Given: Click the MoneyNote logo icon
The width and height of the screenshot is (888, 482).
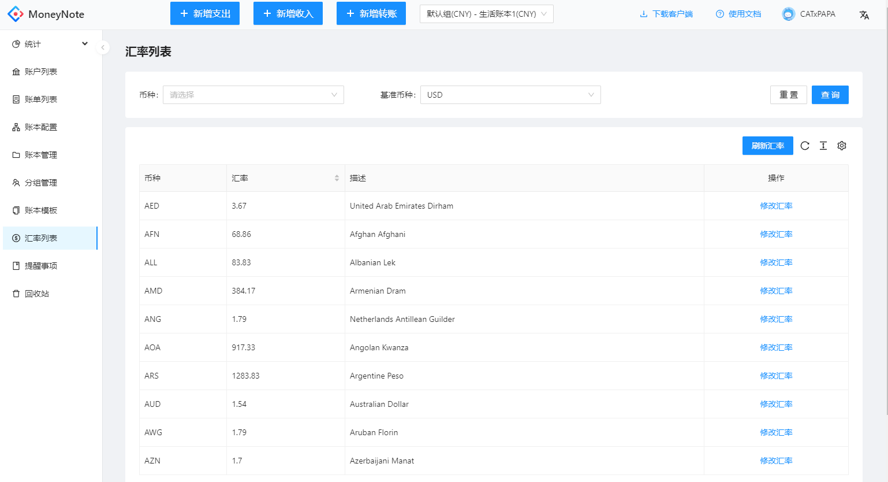Looking at the screenshot, I should [x=16, y=14].
